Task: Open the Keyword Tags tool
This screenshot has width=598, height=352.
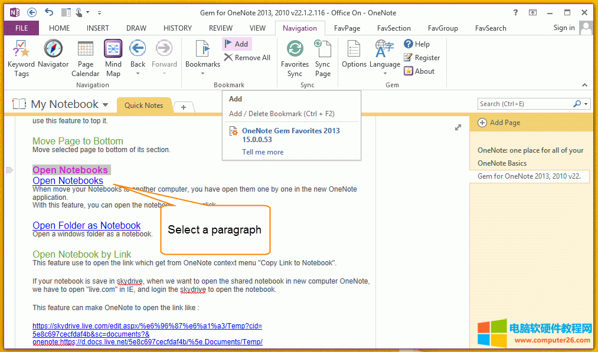Action: [x=21, y=58]
